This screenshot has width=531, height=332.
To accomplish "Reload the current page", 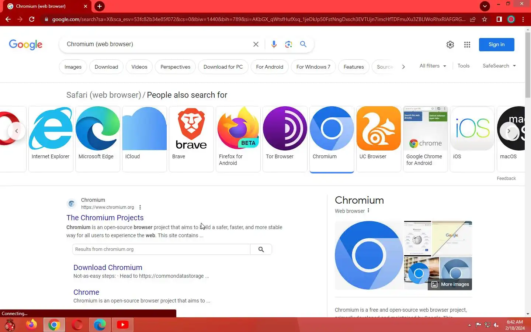I will click(x=32, y=19).
